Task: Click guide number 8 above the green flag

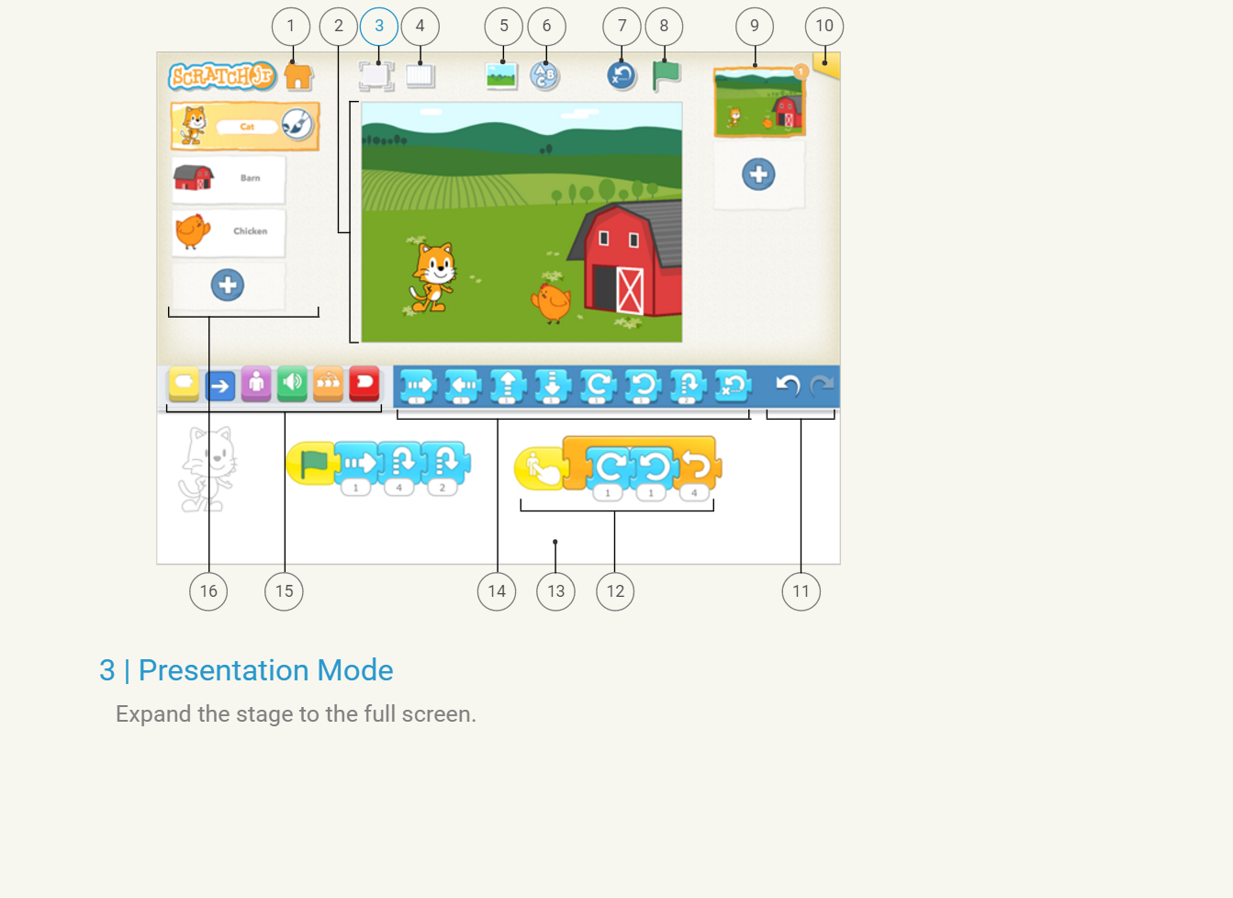Action: point(665,26)
